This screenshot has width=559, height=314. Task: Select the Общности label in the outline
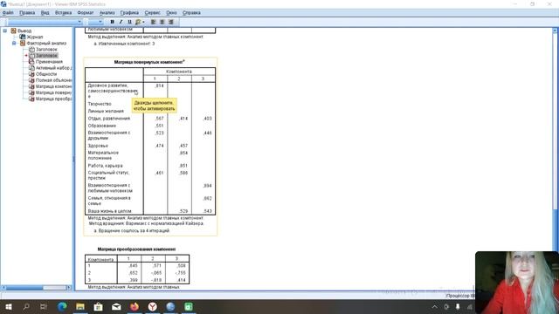point(46,74)
